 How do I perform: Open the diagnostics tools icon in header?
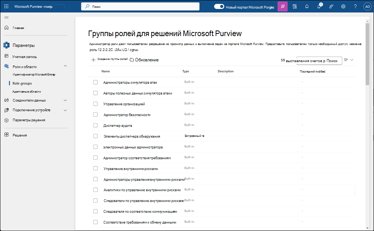[294, 6]
